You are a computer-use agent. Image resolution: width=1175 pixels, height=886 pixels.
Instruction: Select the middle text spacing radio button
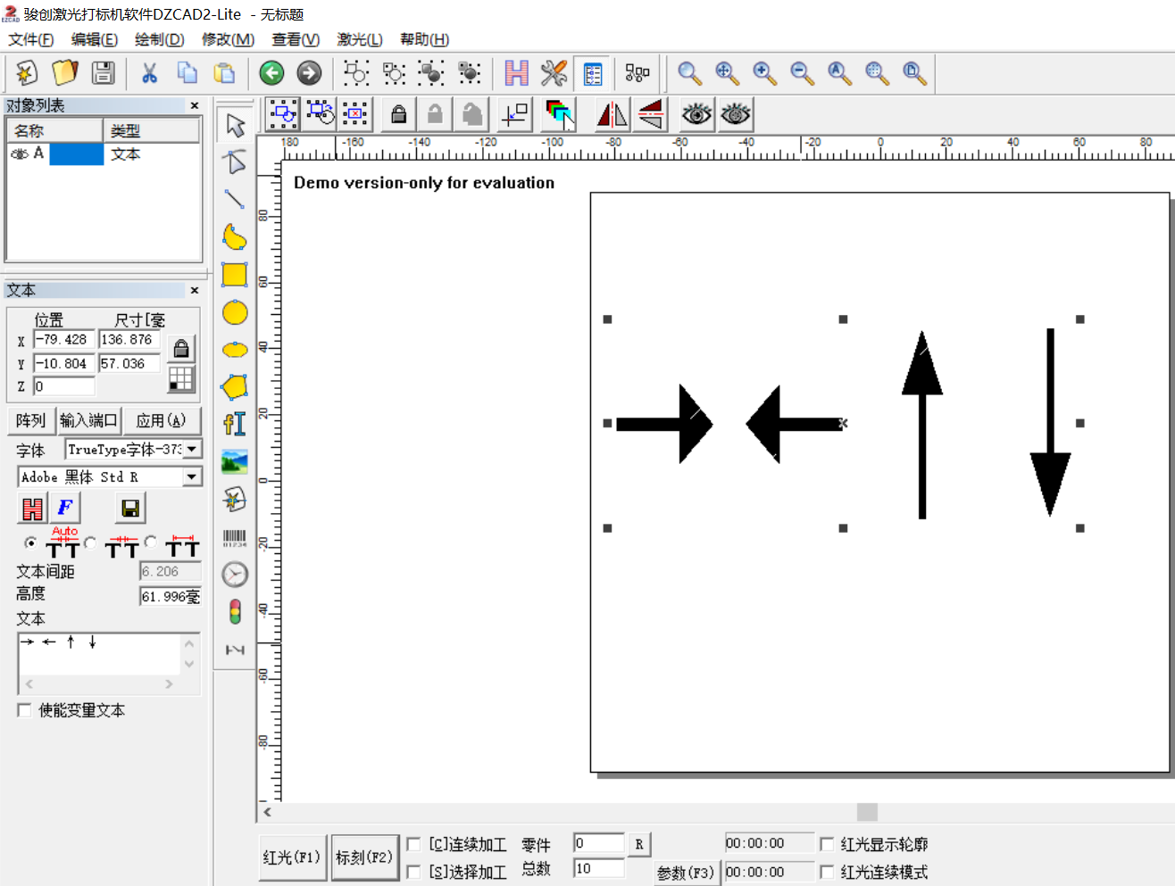tap(90, 542)
